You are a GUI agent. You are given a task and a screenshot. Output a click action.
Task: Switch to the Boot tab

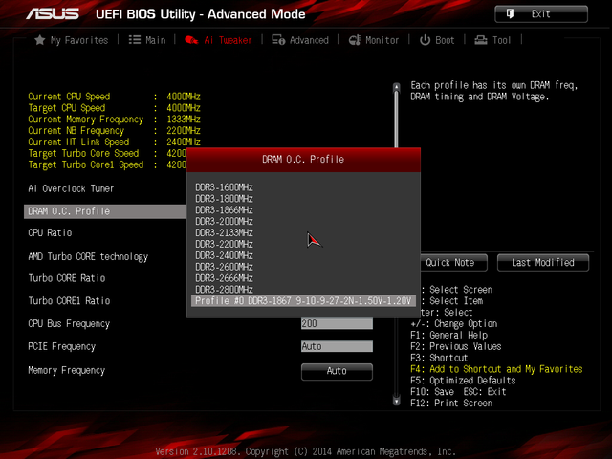tap(437, 40)
